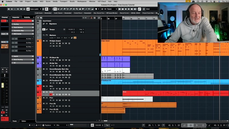Open the Grid snap type dropdown
Screen dimensions: 229x129
(151, 9)
